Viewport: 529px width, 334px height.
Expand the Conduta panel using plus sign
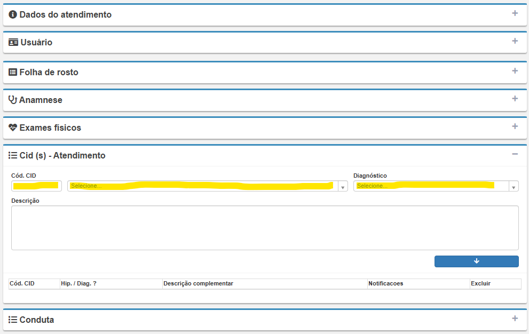click(x=515, y=319)
